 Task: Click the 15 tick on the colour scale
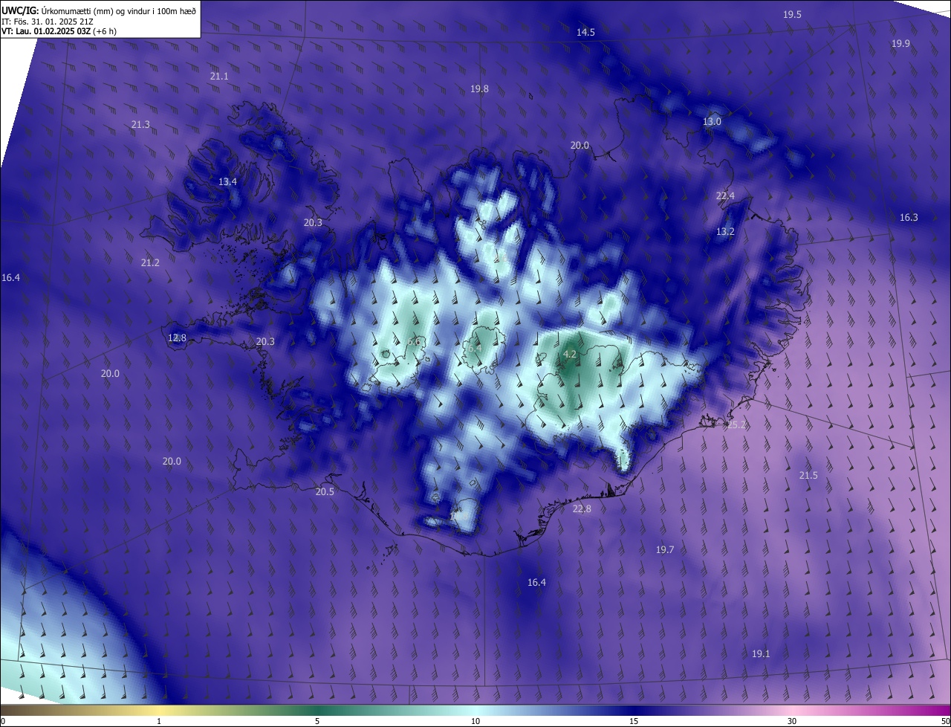pyautogui.click(x=634, y=721)
